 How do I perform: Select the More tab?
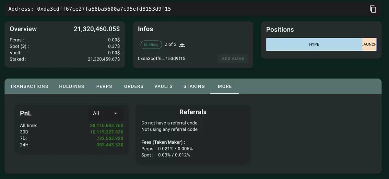click(225, 86)
